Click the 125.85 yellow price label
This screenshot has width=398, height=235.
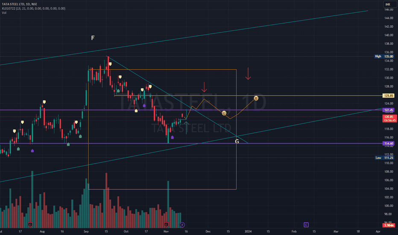(x=389, y=96)
